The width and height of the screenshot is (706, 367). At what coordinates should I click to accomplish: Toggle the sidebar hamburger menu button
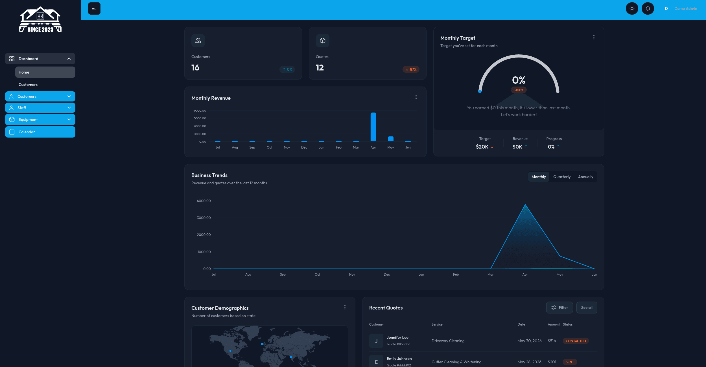click(x=94, y=8)
